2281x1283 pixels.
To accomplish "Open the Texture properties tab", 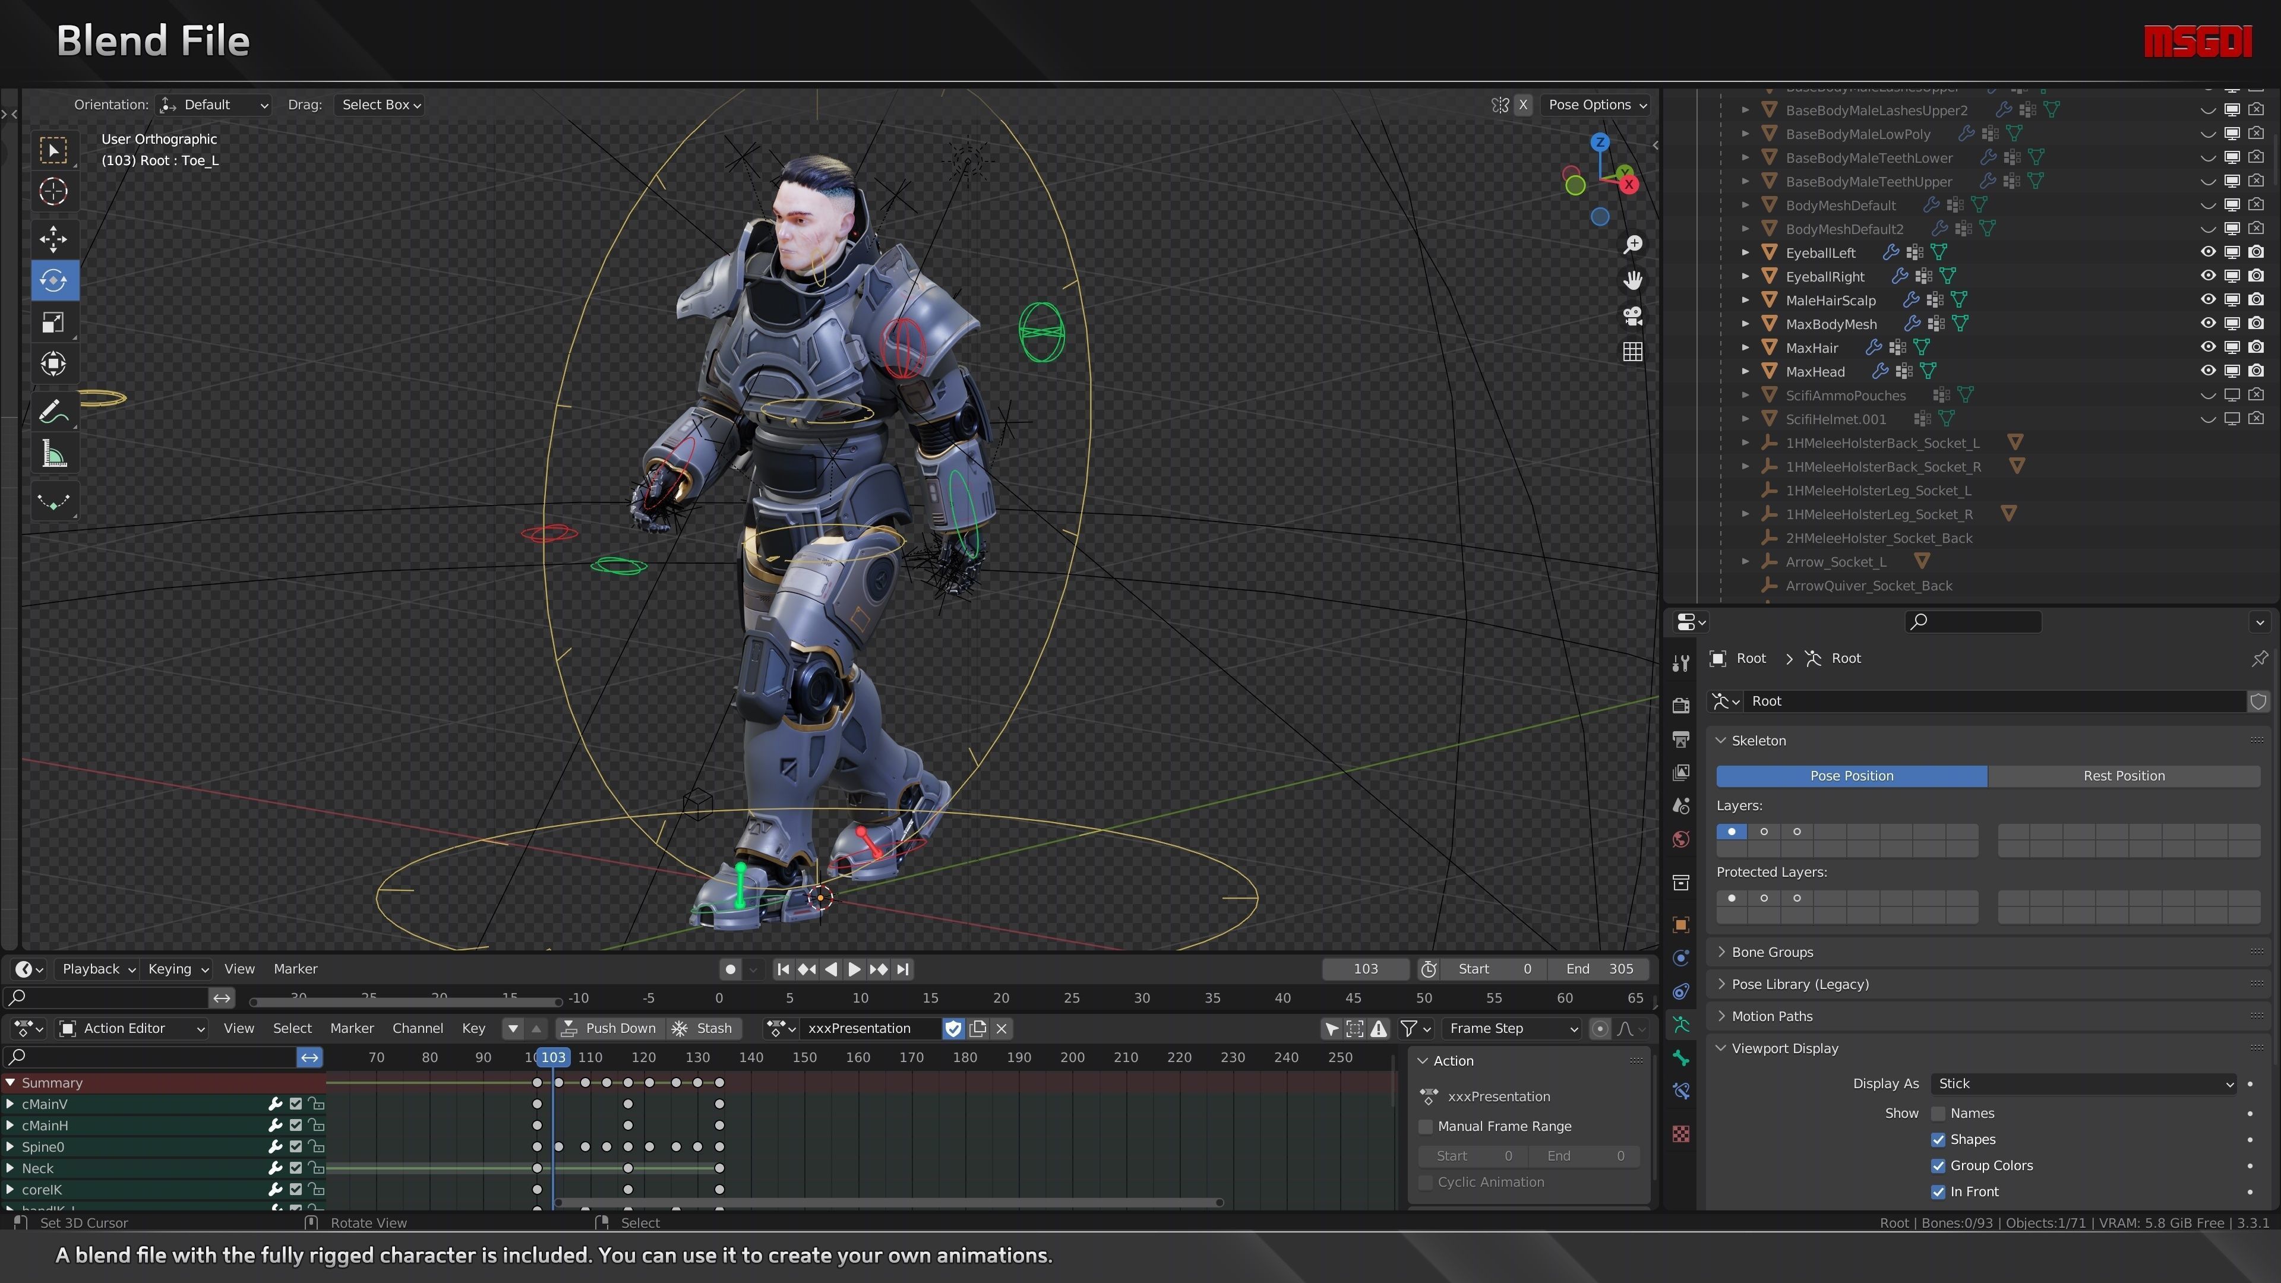I will pyautogui.click(x=1680, y=1135).
